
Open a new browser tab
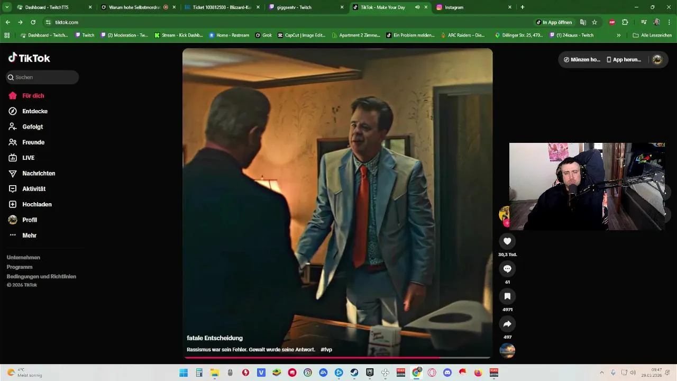point(523,7)
